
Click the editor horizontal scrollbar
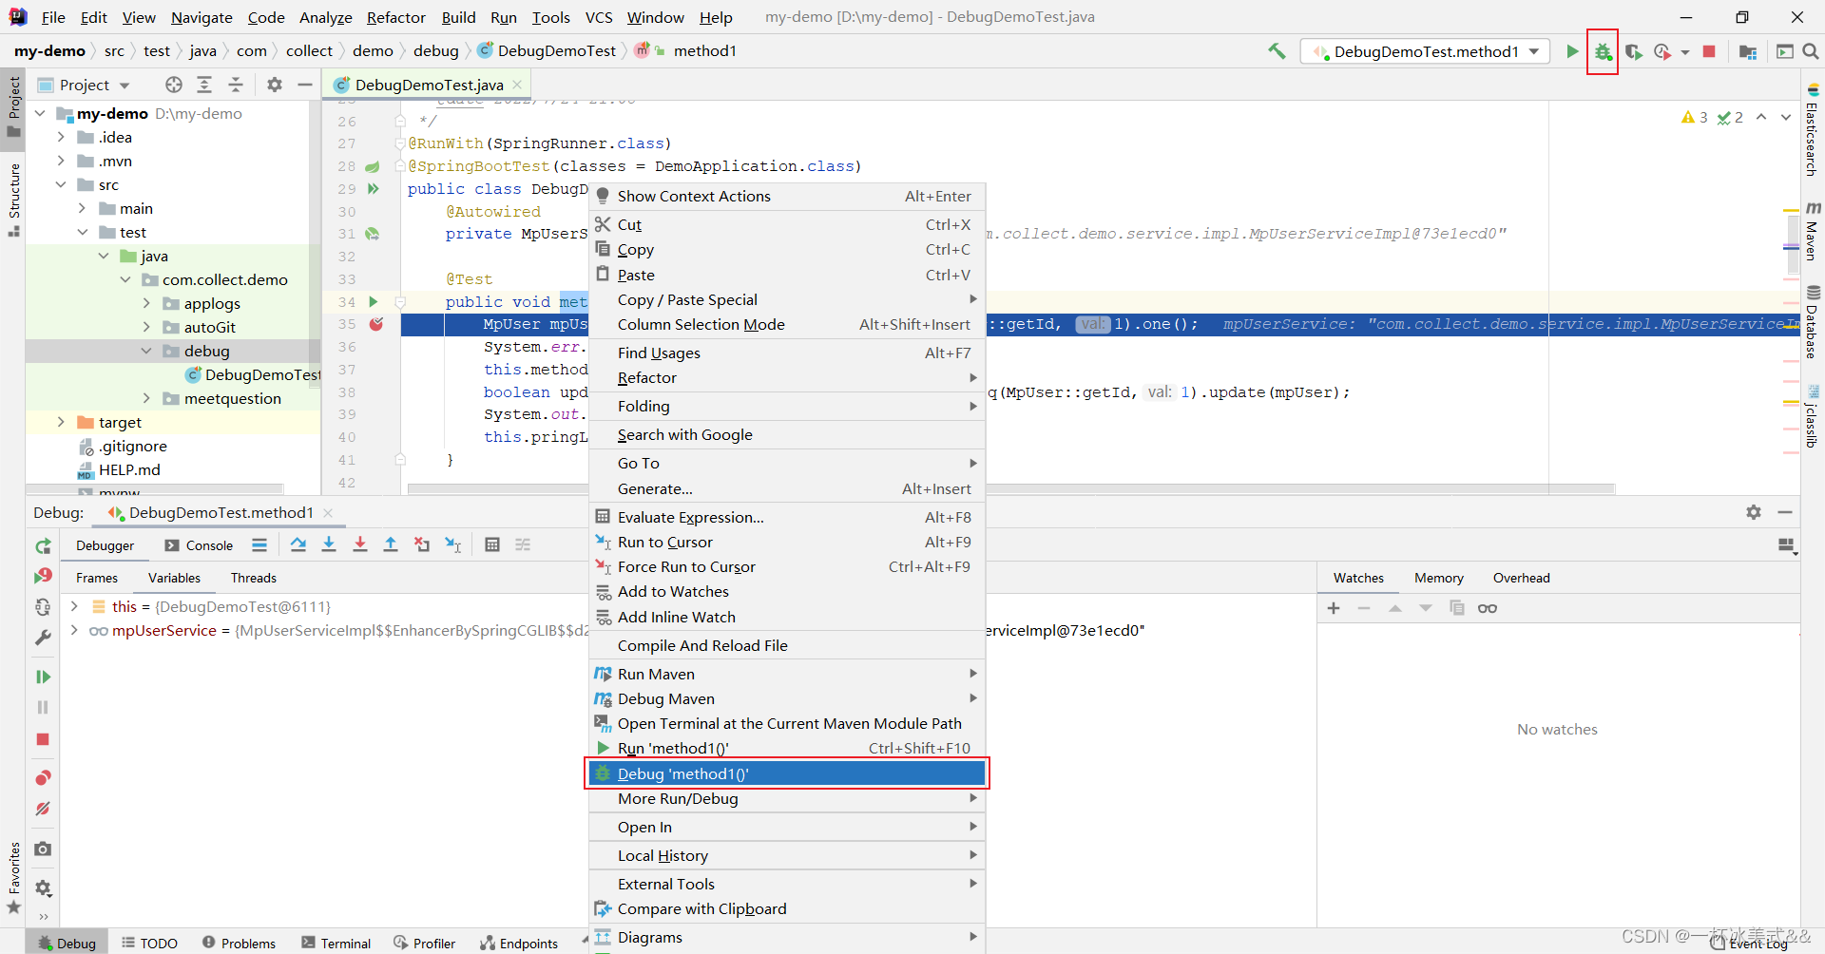coord(1010,488)
